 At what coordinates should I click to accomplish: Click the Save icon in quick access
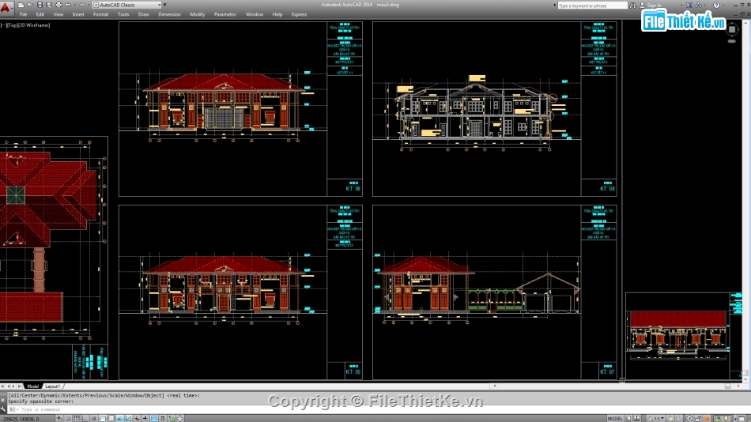pos(40,5)
